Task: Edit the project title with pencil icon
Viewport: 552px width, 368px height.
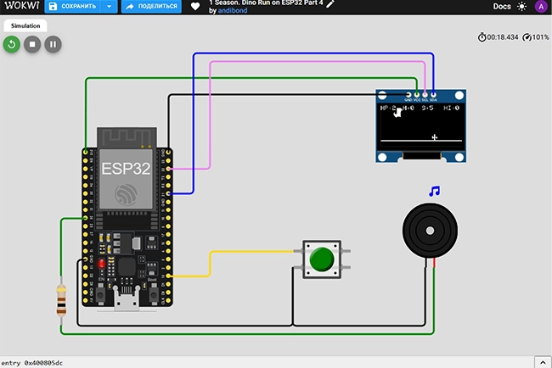Action: click(330, 4)
